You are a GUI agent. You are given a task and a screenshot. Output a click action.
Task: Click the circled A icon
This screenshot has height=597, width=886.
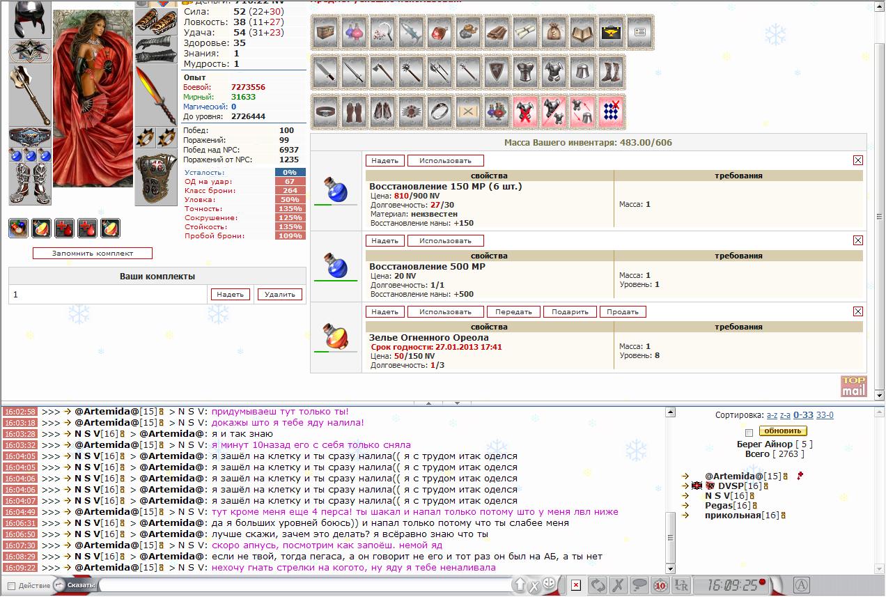pos(802,585)
